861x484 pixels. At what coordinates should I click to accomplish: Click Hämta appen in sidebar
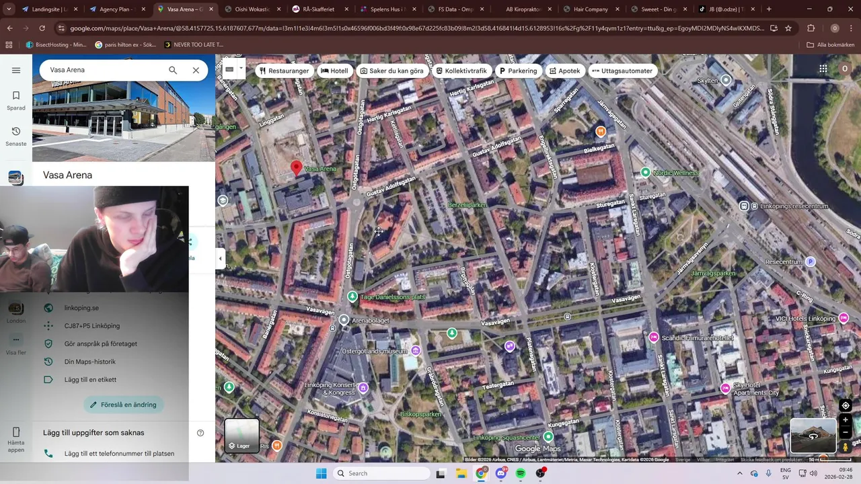click(16, 440)
